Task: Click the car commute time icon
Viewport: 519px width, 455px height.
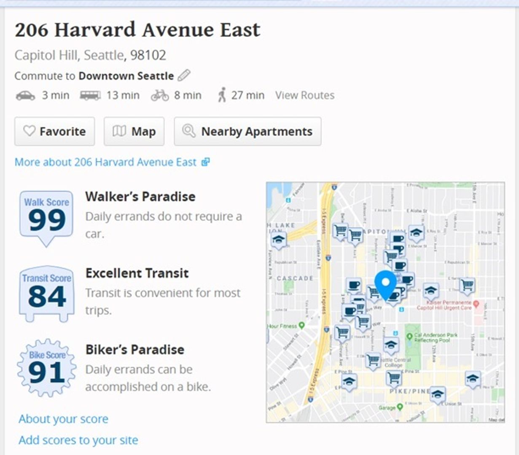Action: pyautogui.click(x=25, y=96)
